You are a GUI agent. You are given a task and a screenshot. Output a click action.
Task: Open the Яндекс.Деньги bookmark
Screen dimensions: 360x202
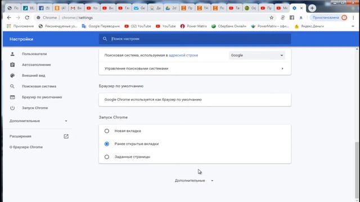[309, 26]
